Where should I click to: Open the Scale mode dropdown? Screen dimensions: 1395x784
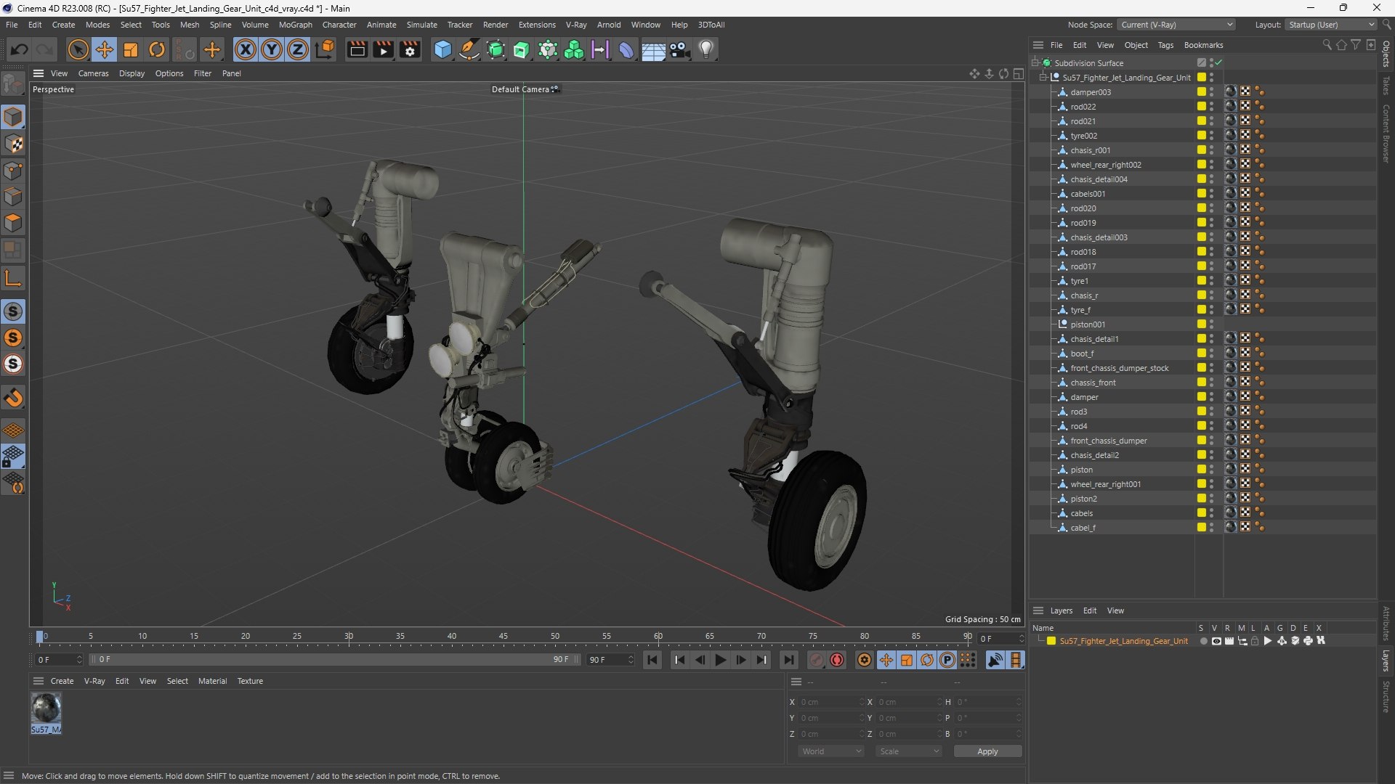point(908,751)
